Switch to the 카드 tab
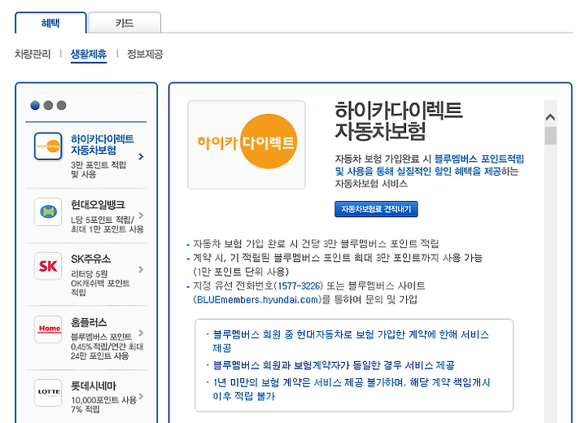 pos(125,23)
